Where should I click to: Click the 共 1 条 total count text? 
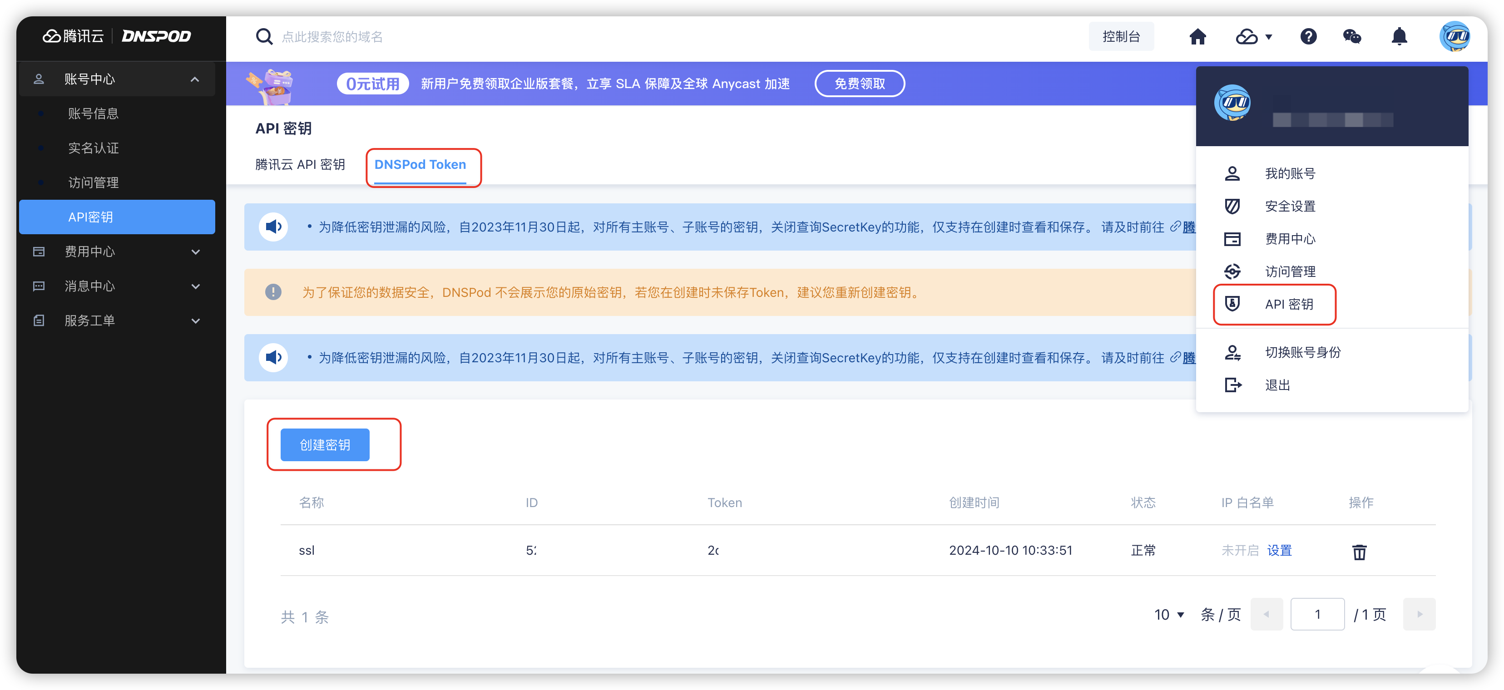[305, 617]
